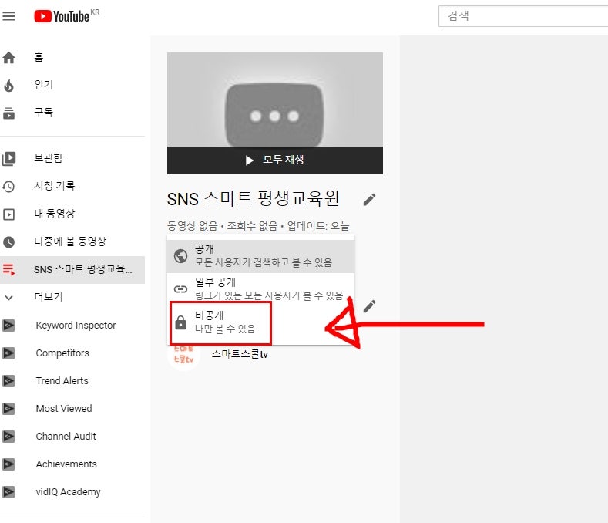Click the 검색 search input field
Viewport: 608px width, 523px height.
pyautogui.click(x=523, y=16)
